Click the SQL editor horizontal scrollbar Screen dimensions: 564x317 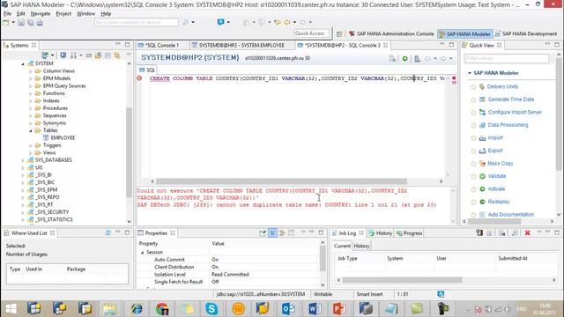pyautogui.click(x=281, y=181)
